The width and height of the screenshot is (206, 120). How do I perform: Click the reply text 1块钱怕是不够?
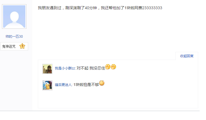coord(86,85)
